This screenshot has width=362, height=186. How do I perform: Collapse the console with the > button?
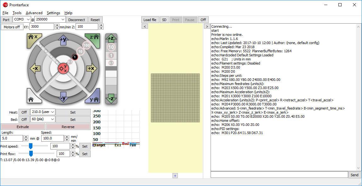point(207,26)
